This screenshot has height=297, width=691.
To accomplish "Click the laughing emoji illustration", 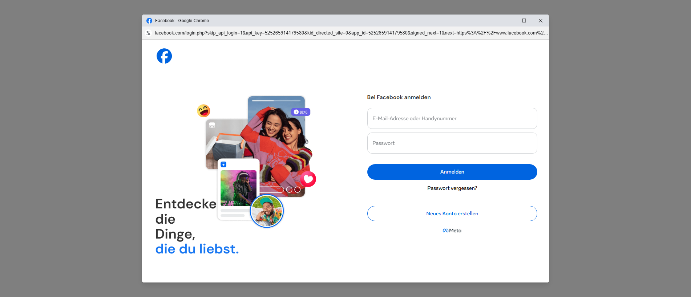I will pos(203,111).
